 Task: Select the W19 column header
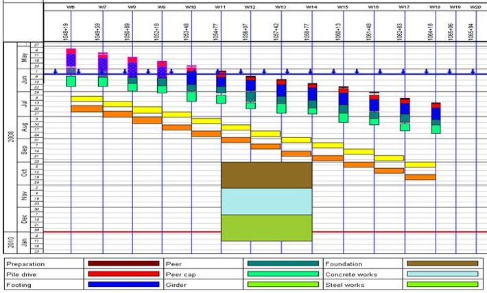tap(455, 7)
